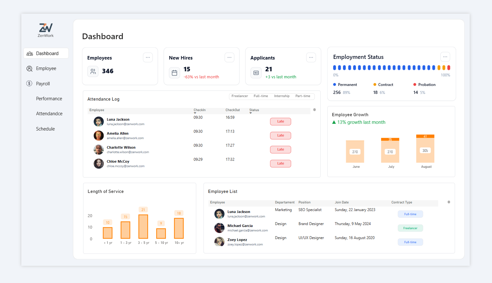Select the Dashboard sidebar icon
Image resolution: width=492 pixels, height=283 pixels.
[30, 53]
